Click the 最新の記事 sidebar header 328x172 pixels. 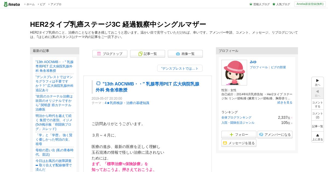coord(55,51)
